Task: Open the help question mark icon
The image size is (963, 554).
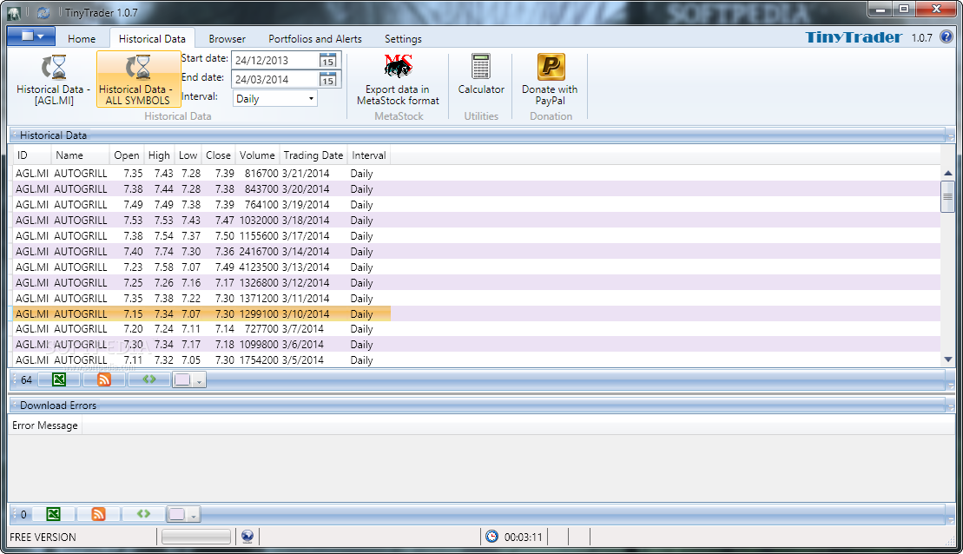Action: tap(947, 36)
